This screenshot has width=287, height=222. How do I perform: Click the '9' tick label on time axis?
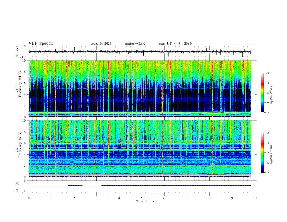tap(232, 198)
